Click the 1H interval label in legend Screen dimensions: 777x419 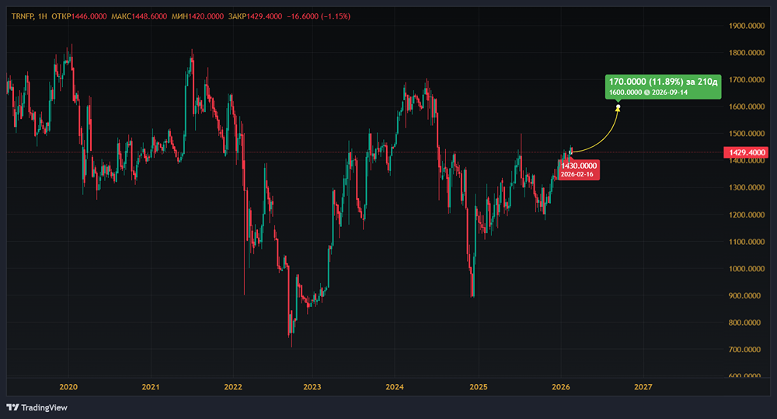42,16
